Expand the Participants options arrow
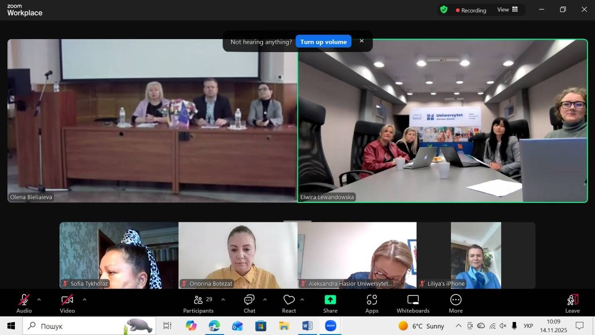 [x=223, y=300]
